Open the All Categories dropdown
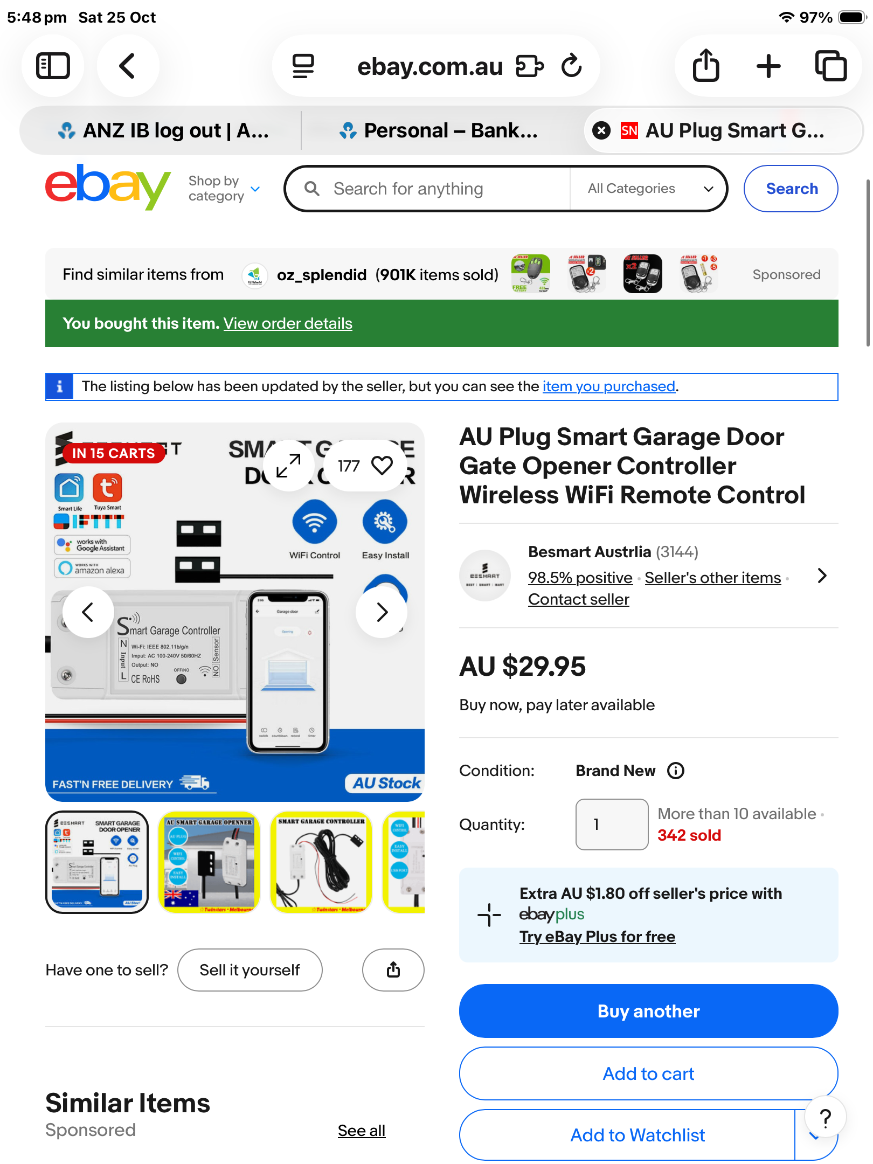873x1164 pixels. (x=650, y=189)
